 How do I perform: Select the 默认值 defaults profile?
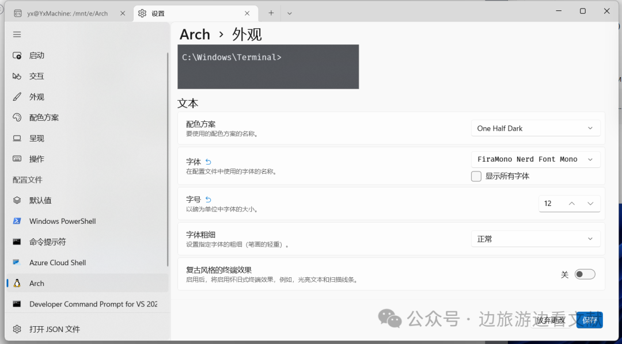tap(88, 201)
